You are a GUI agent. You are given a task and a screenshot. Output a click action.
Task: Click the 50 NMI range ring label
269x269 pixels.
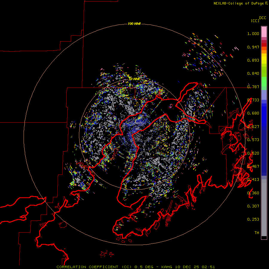tap(134, 79)
